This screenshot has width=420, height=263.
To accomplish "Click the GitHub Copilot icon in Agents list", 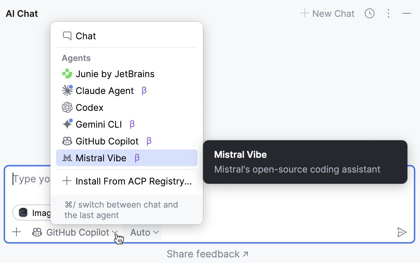I will [67, 141].
